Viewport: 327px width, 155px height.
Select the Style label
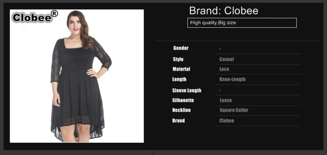(x=178, y=59)
